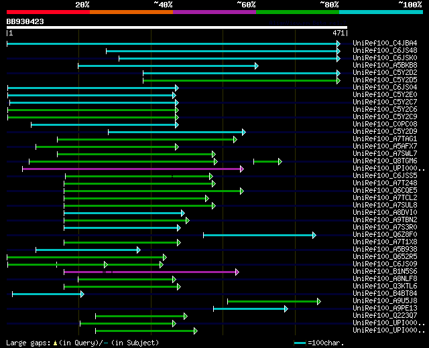Select the UniRef100_A5AFX7 label
Screen dimensions: 429x348
tap(385, 147)
